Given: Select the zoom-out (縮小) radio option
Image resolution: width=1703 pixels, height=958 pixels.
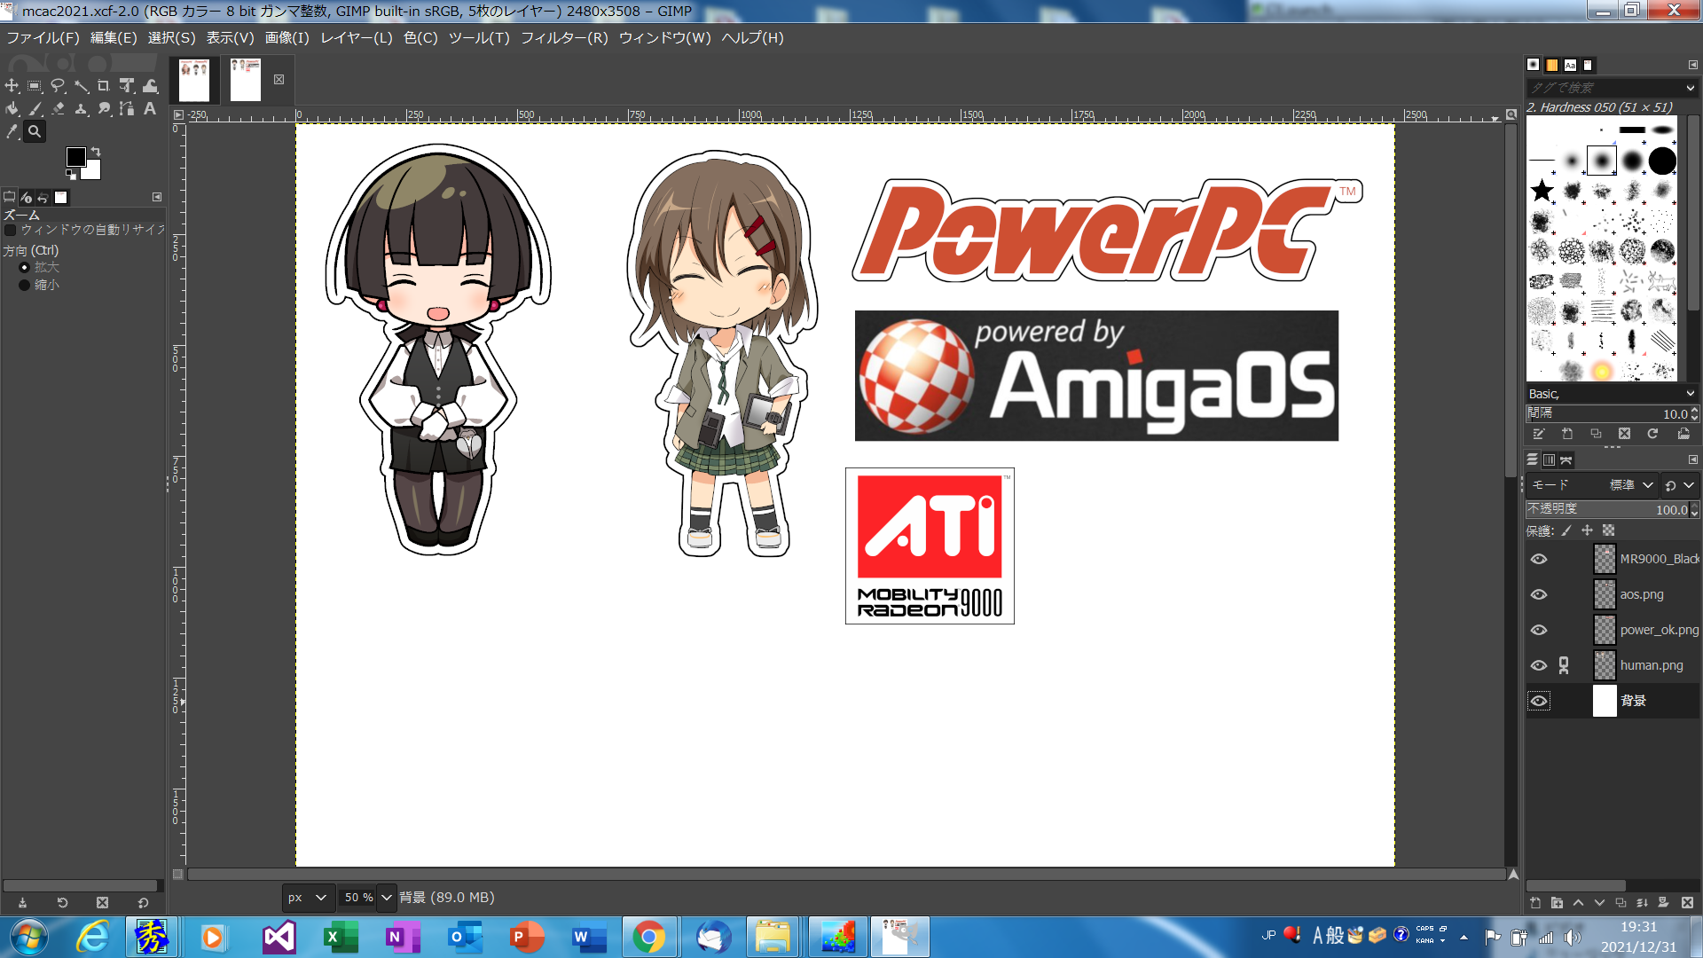Looking at the screenshot, I should tap(25, 285).
